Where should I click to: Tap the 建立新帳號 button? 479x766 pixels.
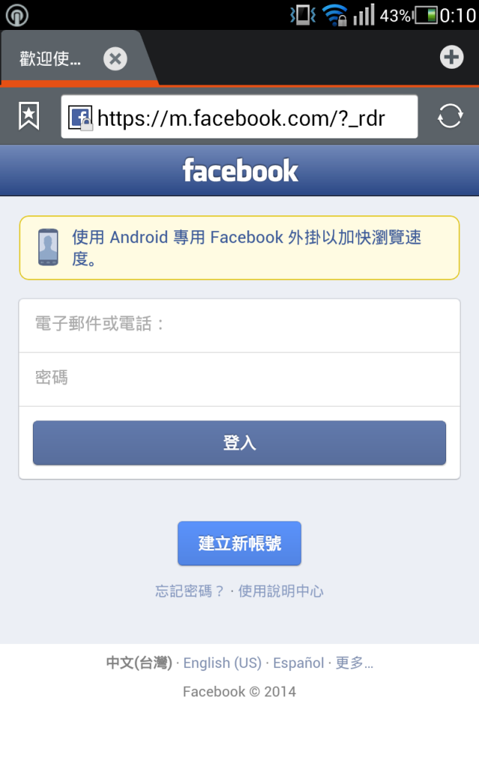point(239,543)
